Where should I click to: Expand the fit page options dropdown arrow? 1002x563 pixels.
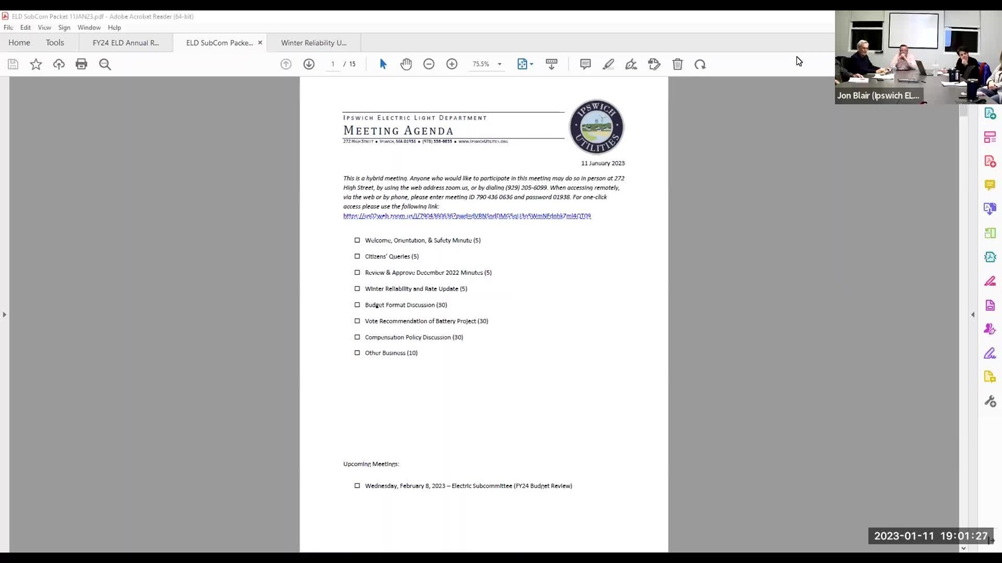(532, 64)
